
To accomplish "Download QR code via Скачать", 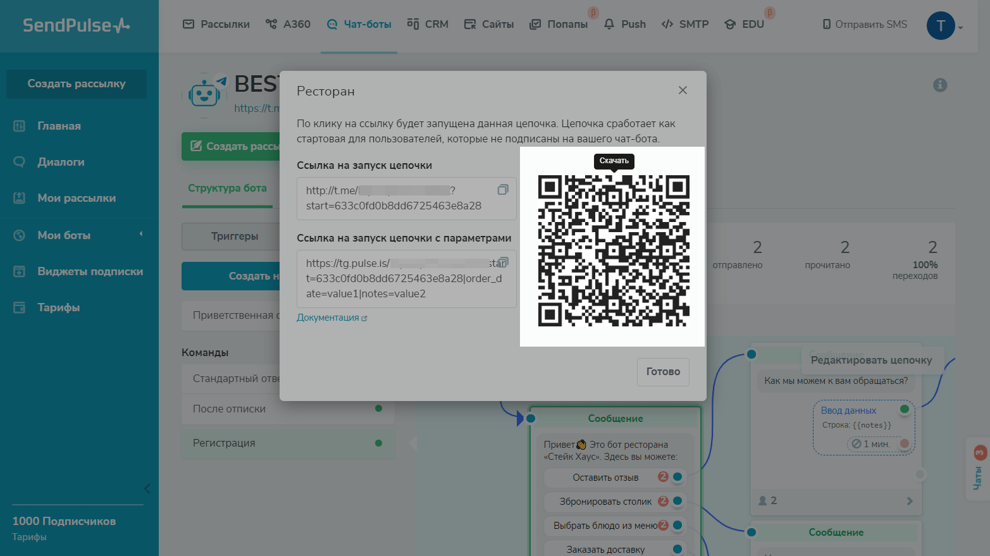I will click(614, 161).
